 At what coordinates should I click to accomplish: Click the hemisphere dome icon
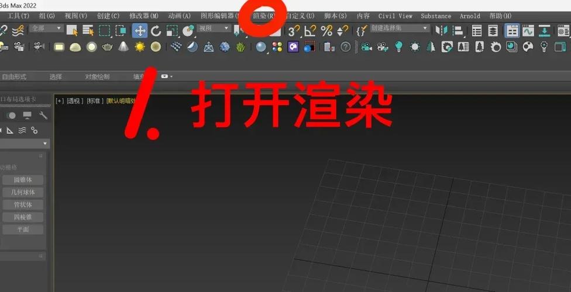pyautogui.click(x=75, y=47)
